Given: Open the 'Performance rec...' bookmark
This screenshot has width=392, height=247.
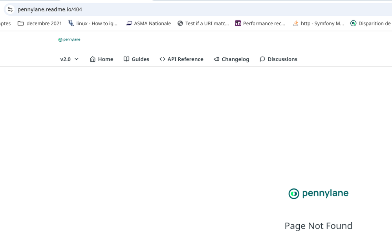Looking at the screenshot, I should coord(260,24).
